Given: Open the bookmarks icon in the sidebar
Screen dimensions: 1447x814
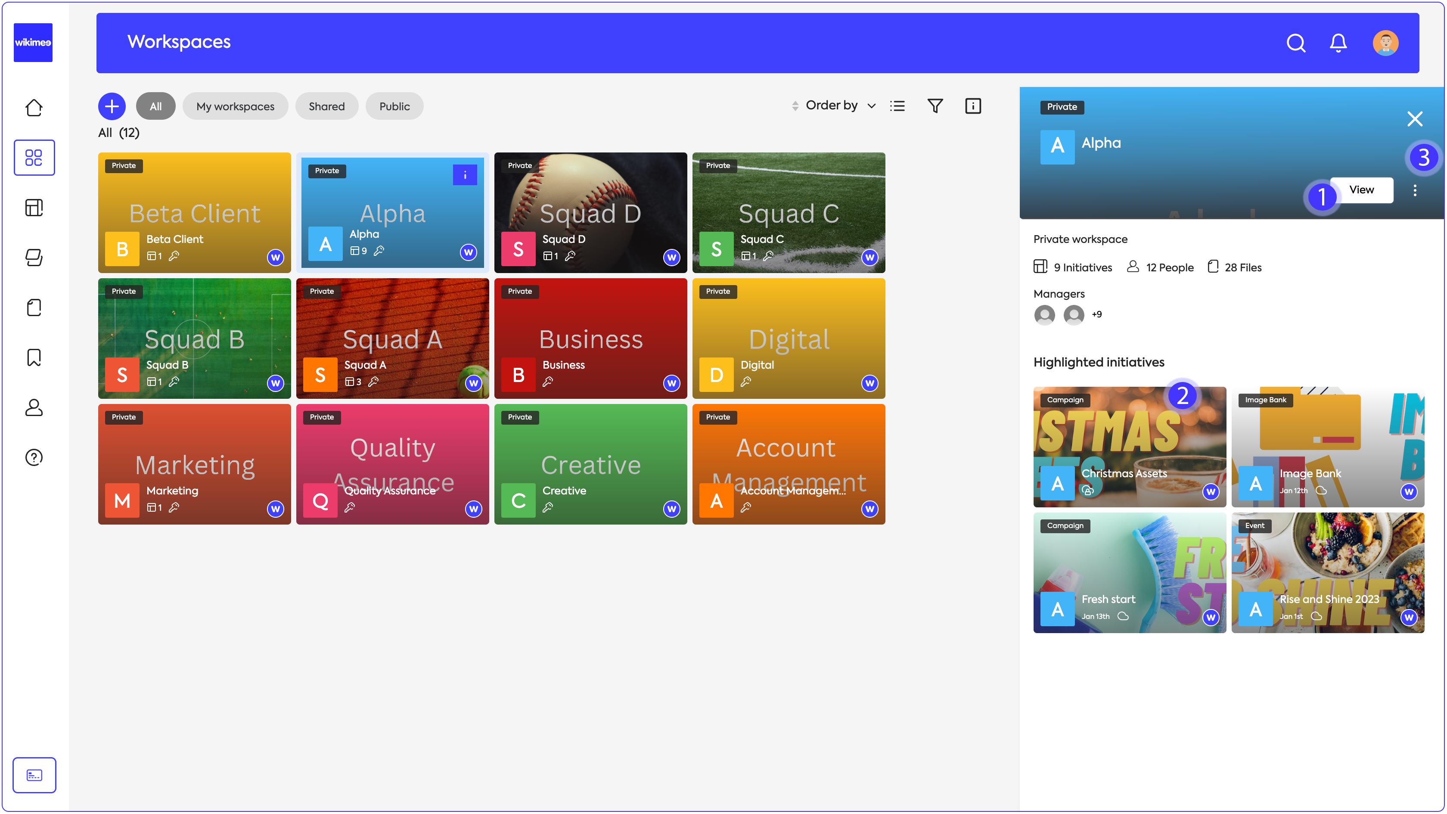Looking at the screenshot, I should [x=34, y=357].
